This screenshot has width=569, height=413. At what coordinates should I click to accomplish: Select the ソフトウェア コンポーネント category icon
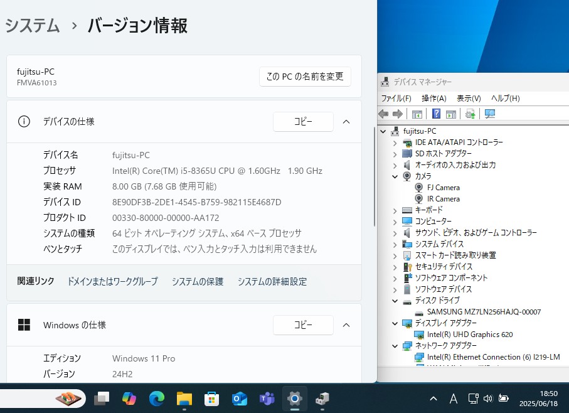coord(407,278)
